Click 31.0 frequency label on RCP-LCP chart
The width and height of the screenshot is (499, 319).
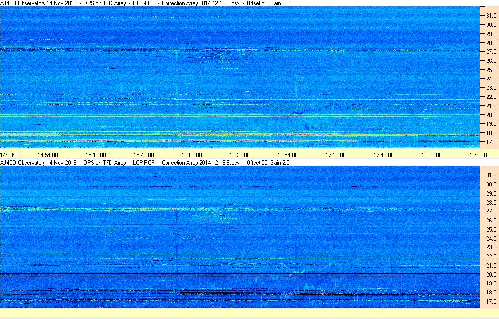491,16
